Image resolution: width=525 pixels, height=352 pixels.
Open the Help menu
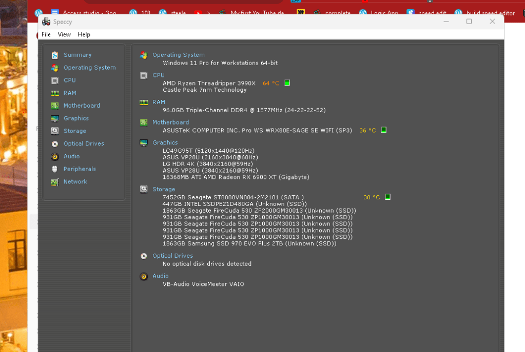84,34
